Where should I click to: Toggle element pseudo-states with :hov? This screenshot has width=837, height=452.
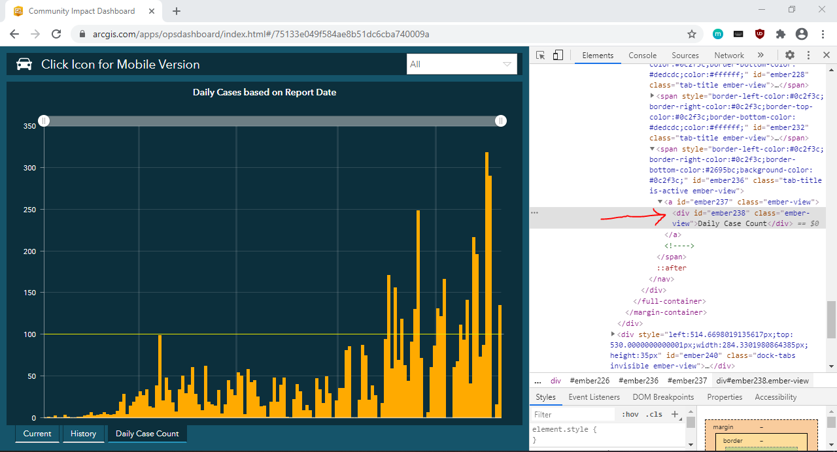point(630,414)
